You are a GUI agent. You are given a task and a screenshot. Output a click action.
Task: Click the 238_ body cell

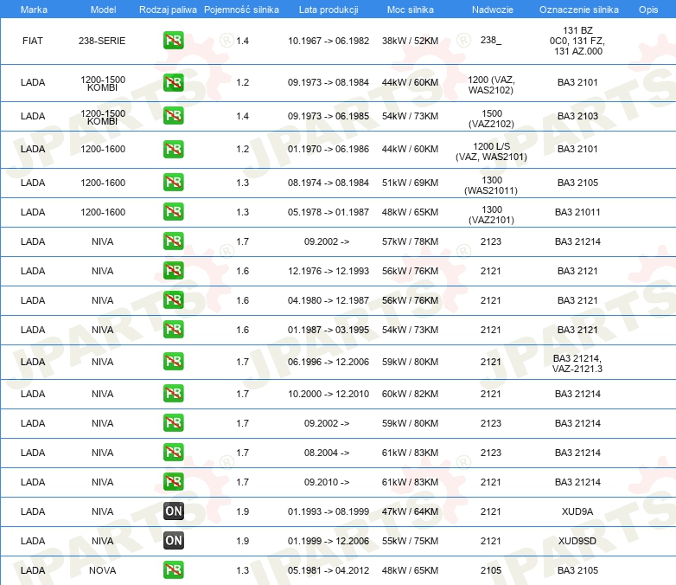[x=491, y=40]
